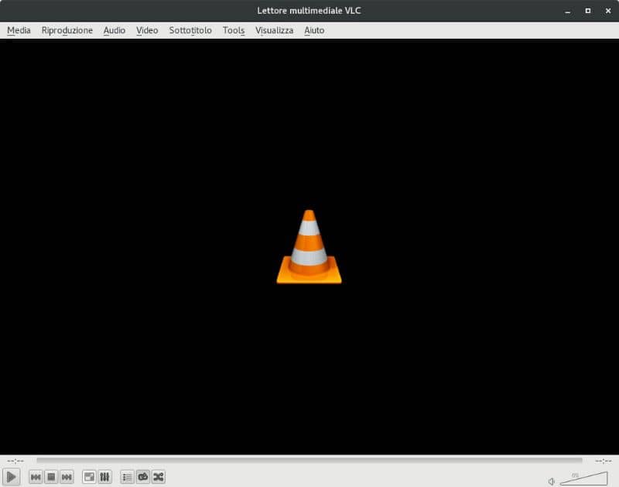Viewport: 619px width, 487px height.
Task: Mute the audio via the speaker icon
Action: tap(551, 480)
